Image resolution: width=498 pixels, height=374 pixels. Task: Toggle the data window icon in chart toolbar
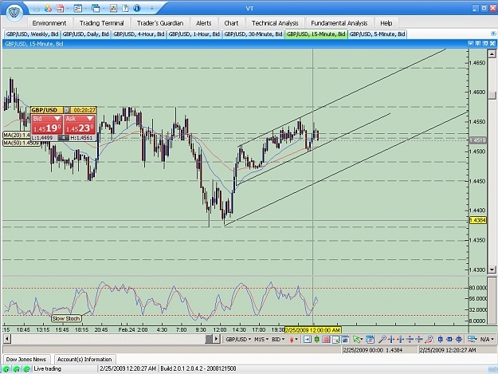coord(345,340)
